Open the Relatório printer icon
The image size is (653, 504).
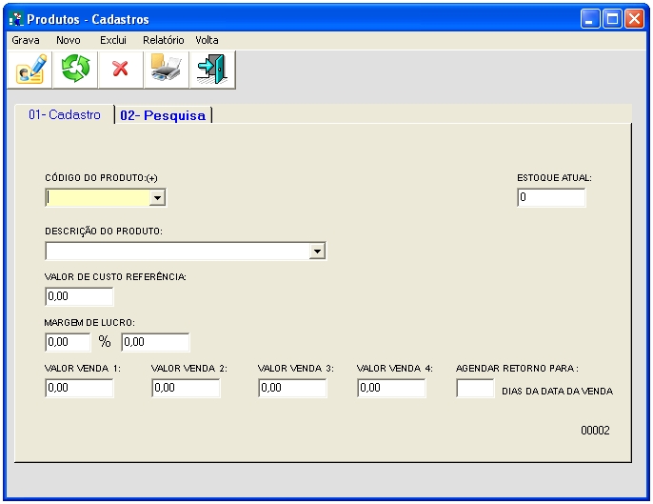point(166,70)
